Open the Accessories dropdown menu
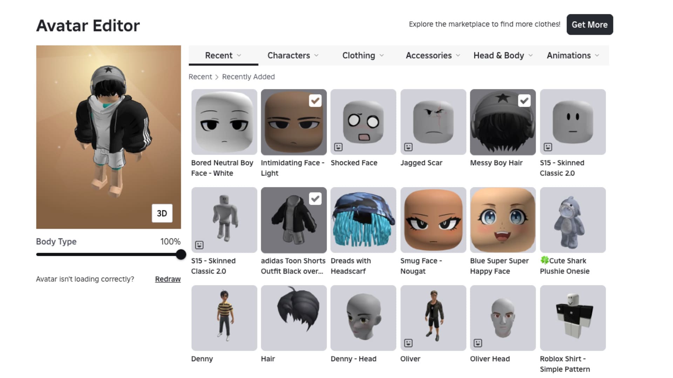Screen dimensions: 673x378 [x=433, y=55]
